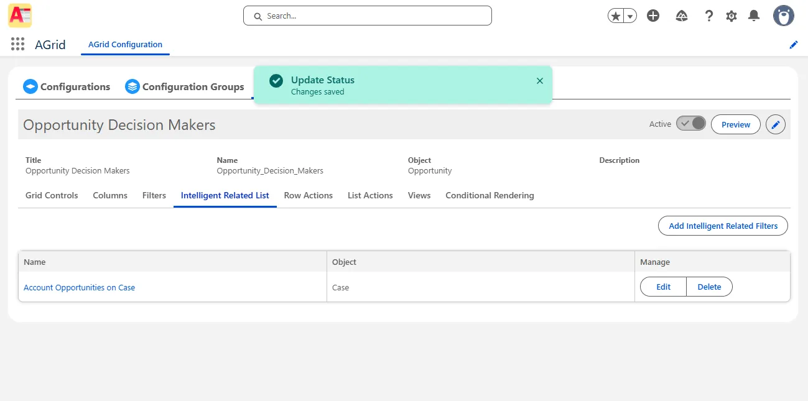Switch to the List Actions tab
The height and width of the screenshot is (401, 808).
370,195
